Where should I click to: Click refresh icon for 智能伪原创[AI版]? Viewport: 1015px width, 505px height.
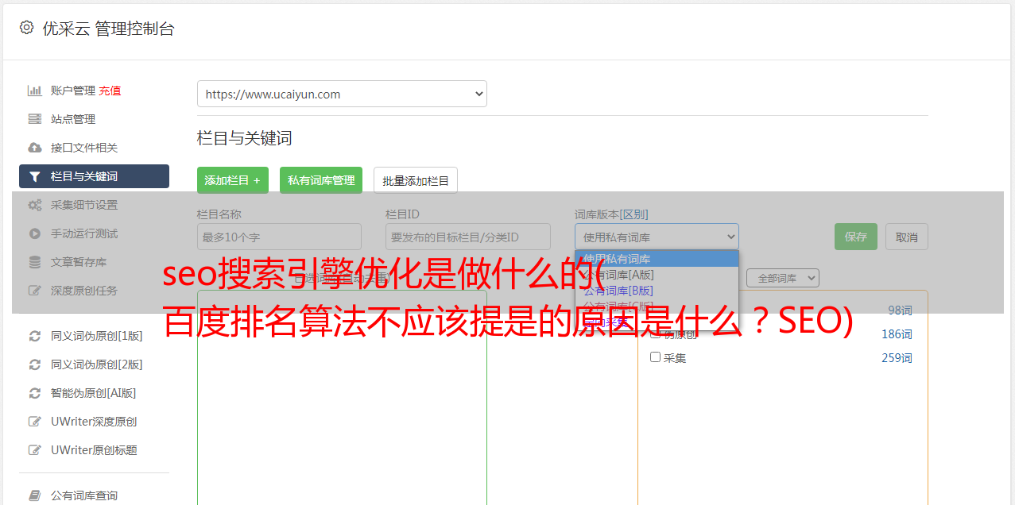click(x=35, y=393)
